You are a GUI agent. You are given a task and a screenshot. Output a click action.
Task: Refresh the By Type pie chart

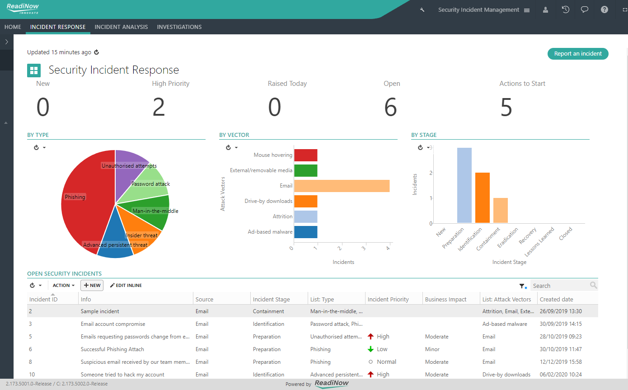[37, 147]
